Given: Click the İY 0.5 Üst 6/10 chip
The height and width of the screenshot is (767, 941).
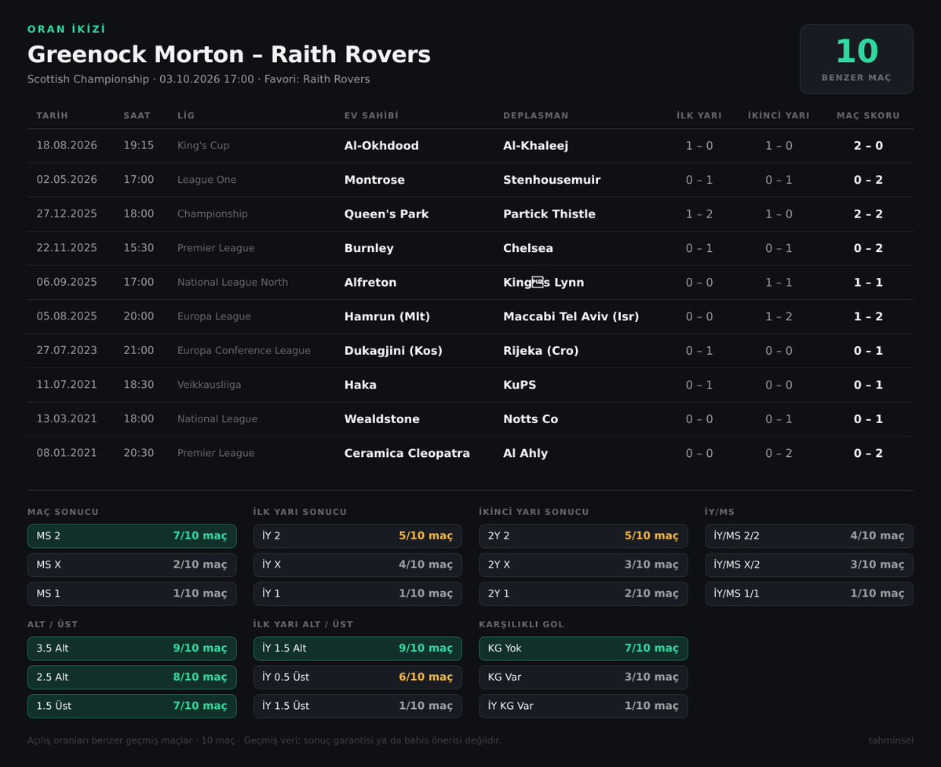Looking at the screenshot, I should pos(358,677).
